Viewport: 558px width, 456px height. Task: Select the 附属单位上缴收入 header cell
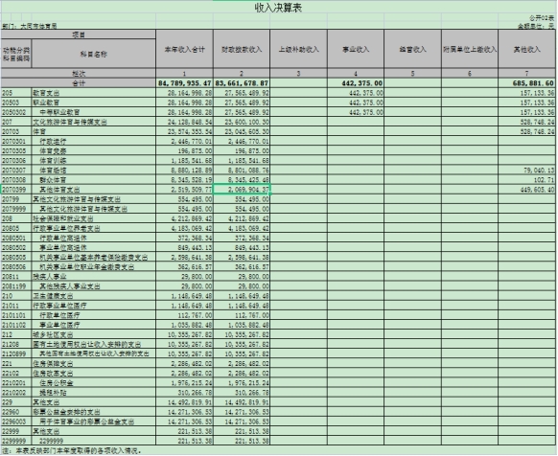(x=470, y=49)
